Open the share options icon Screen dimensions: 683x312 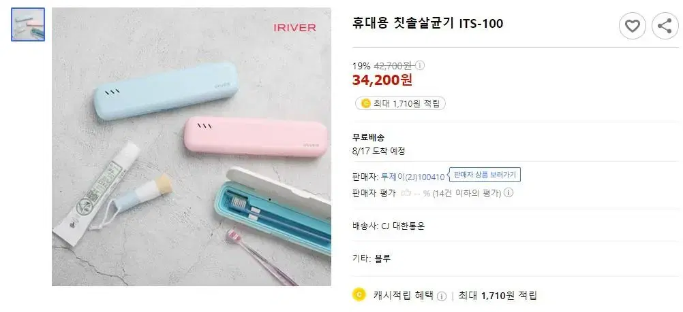point(665,27)
